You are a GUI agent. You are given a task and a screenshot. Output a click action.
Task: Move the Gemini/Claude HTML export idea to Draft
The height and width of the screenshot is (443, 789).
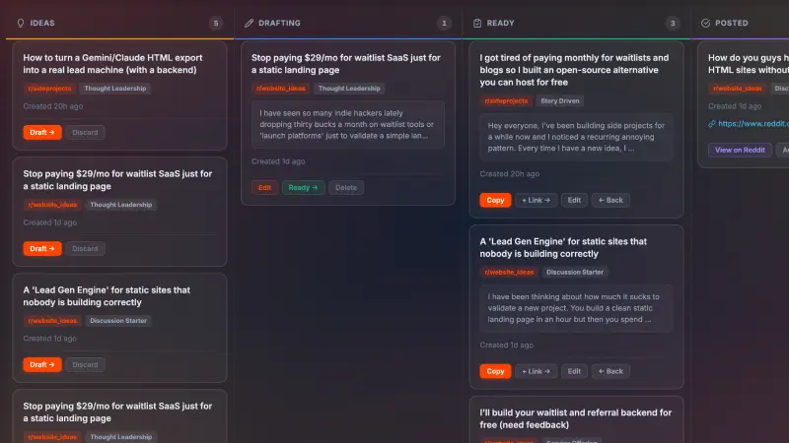(x=41, y=132)
